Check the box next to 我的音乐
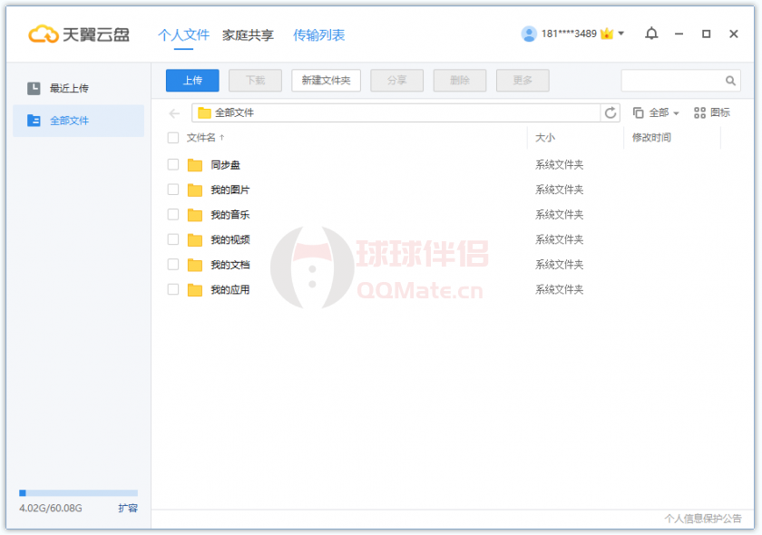This screenshot has height=535, width=762. [173, 215]
